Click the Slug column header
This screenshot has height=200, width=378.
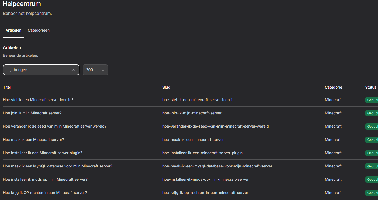[x=166, y=87]
